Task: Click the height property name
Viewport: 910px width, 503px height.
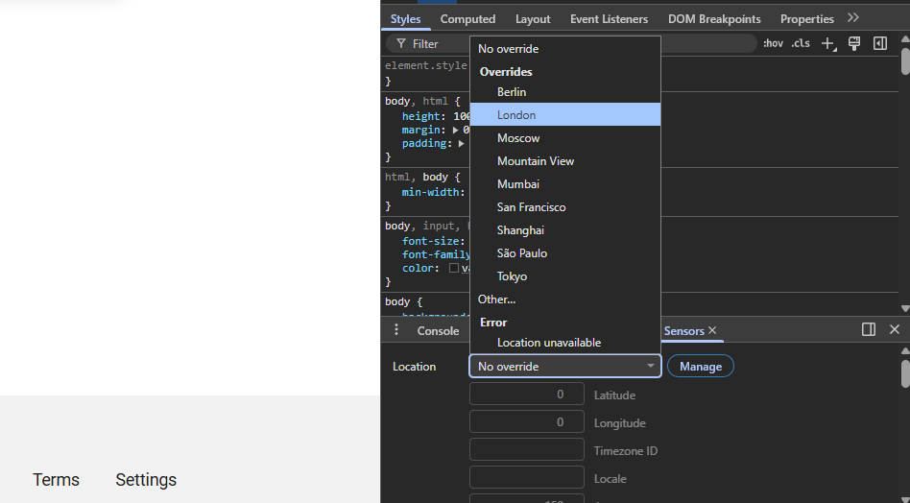Action: click(x=421, y=116)
